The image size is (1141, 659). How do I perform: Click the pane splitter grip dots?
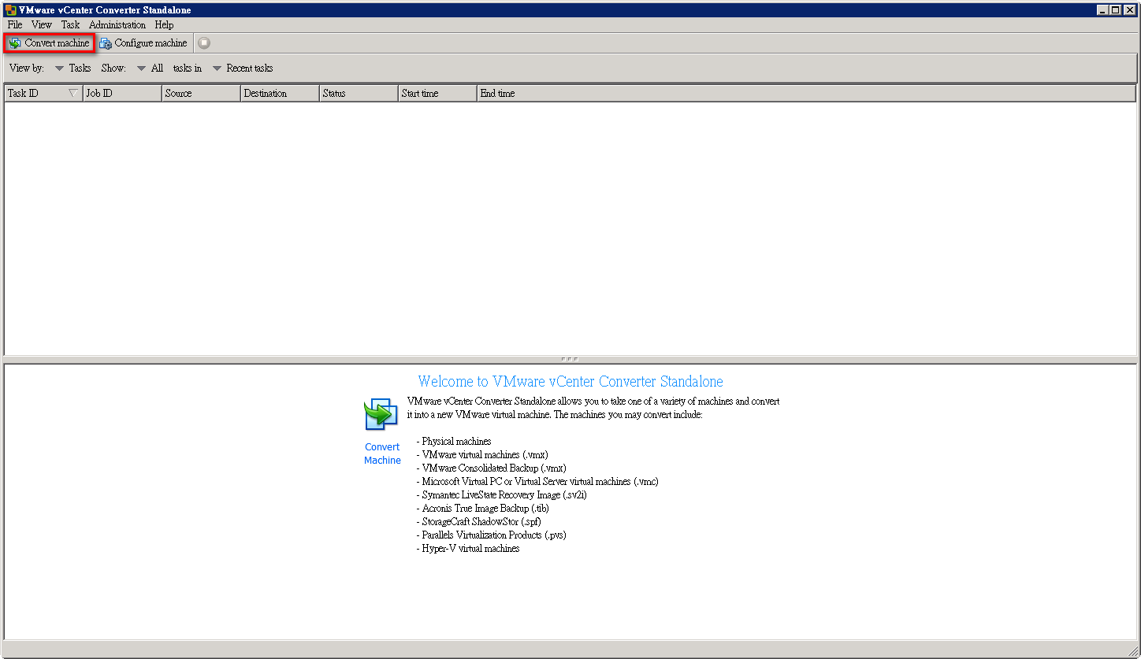coord(570,359)
